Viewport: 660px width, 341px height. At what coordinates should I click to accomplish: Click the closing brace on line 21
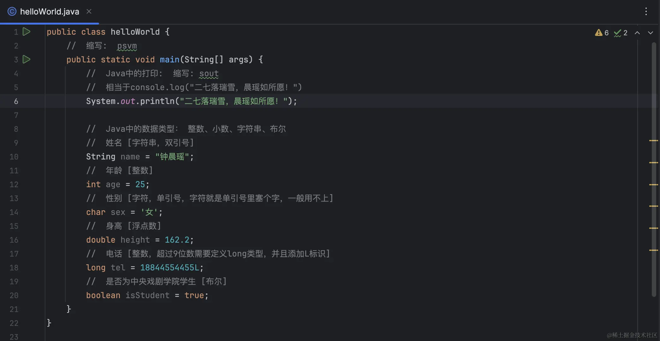[69, 309]
